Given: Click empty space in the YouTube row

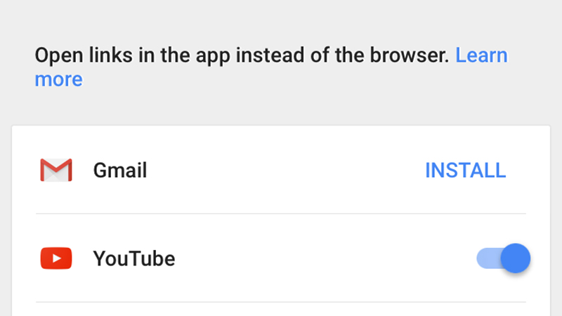Looking at the screenshot, I should tap(322, 258).
